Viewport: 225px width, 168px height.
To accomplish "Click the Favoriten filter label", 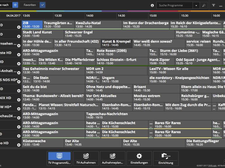I will point(30,5).
